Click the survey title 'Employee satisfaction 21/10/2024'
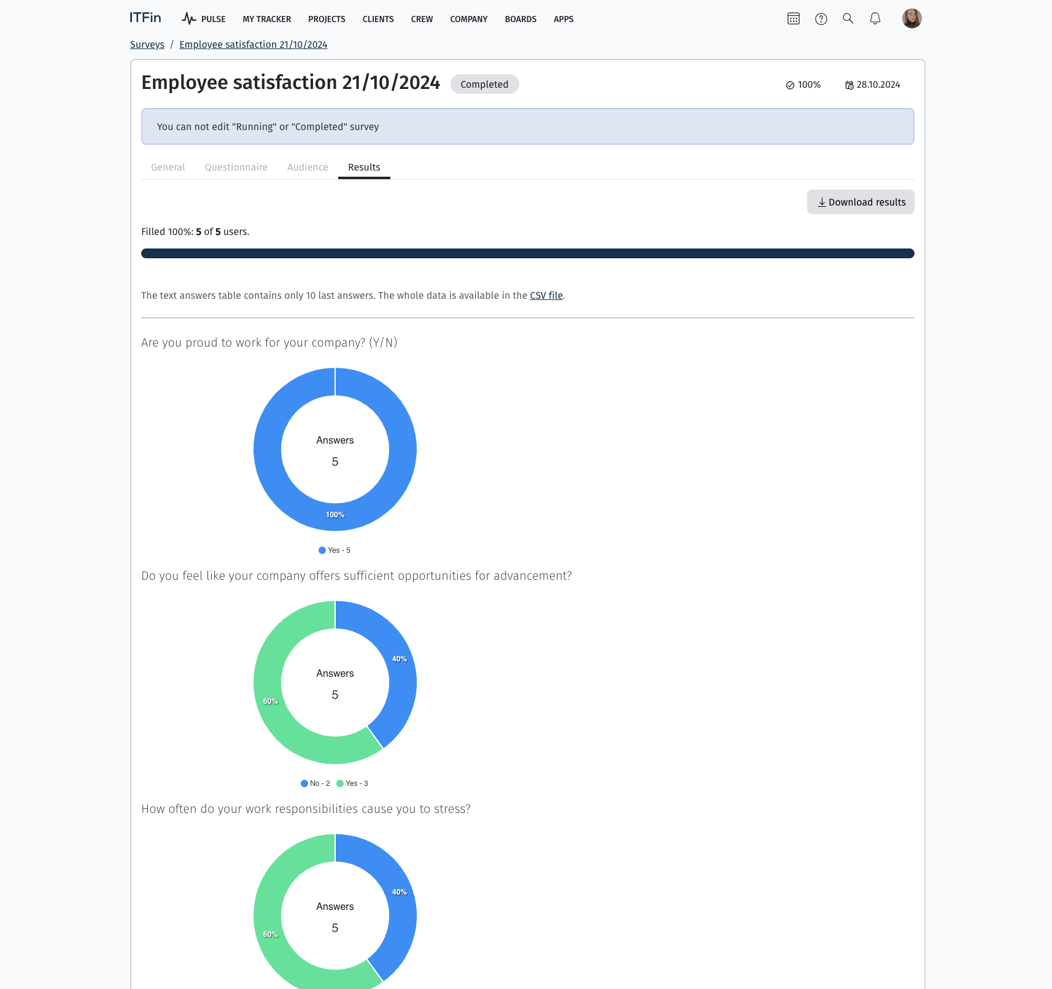The height and width of the screenshot is (989, 1052). pyautogui.click(x=291, y=83)
